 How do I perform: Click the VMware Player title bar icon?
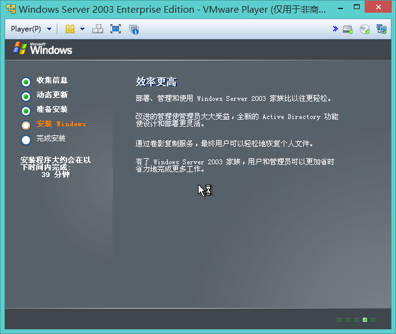tap(11, 9)
